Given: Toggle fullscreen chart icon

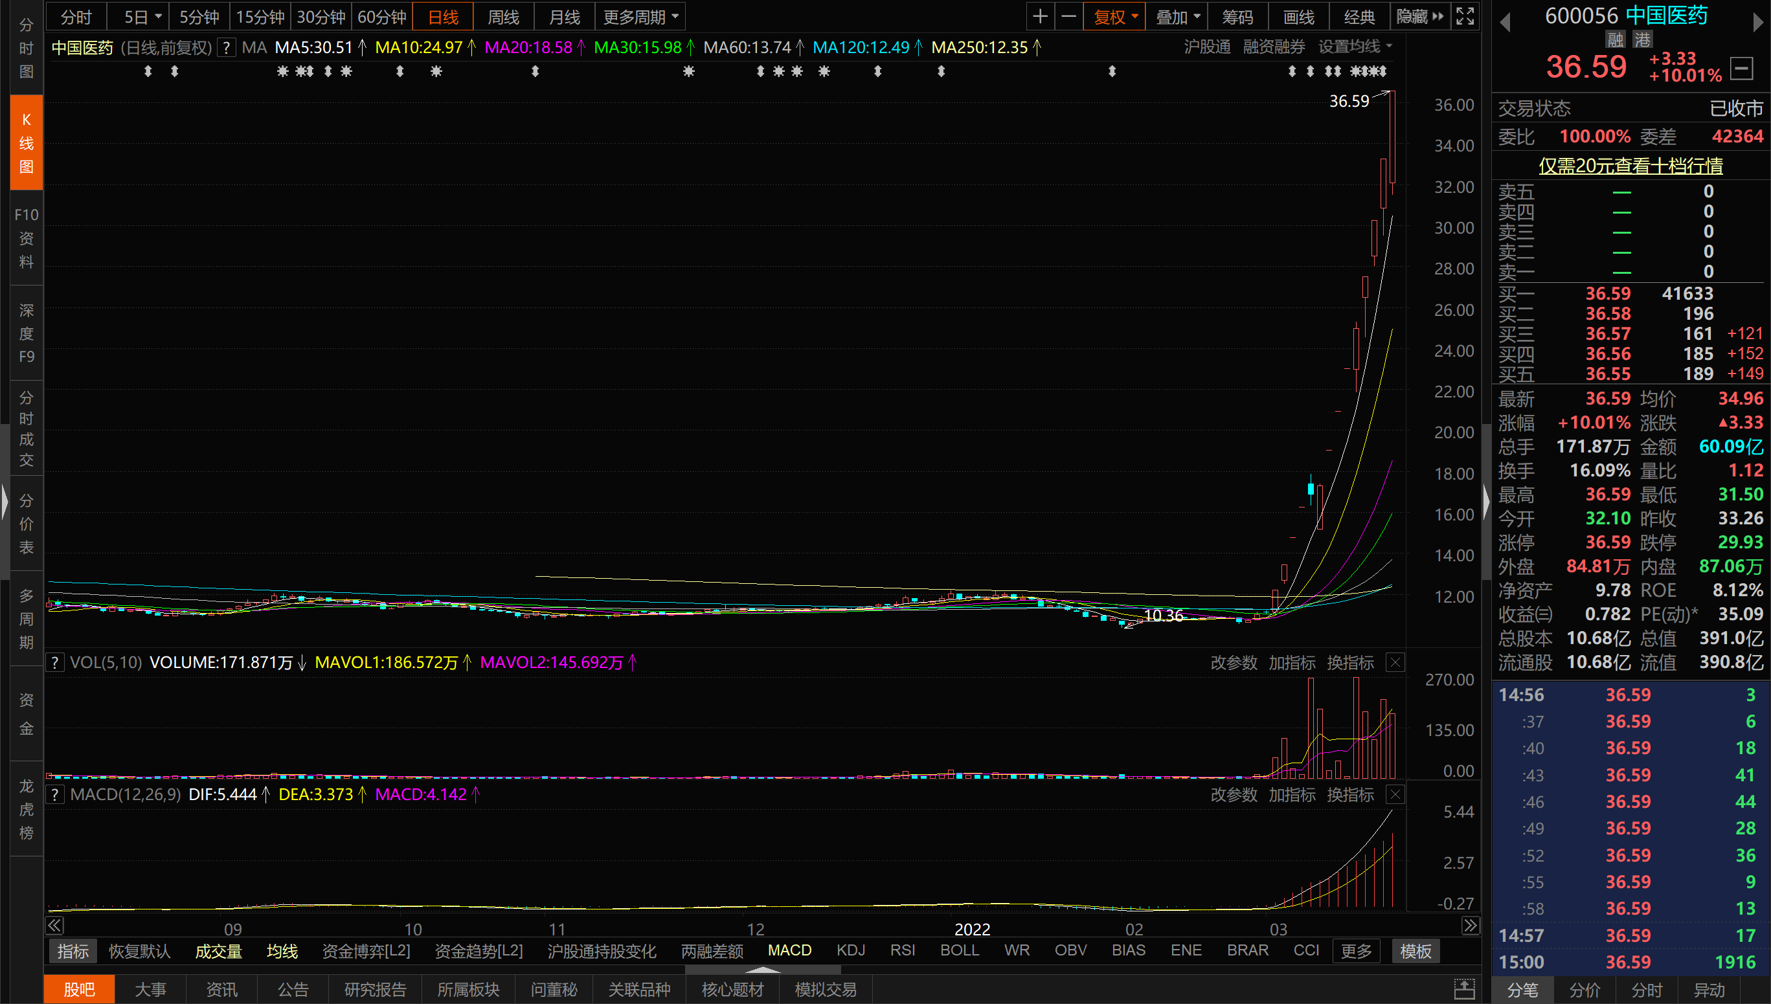Looking at the screenshot, I should coord(1465,17).
